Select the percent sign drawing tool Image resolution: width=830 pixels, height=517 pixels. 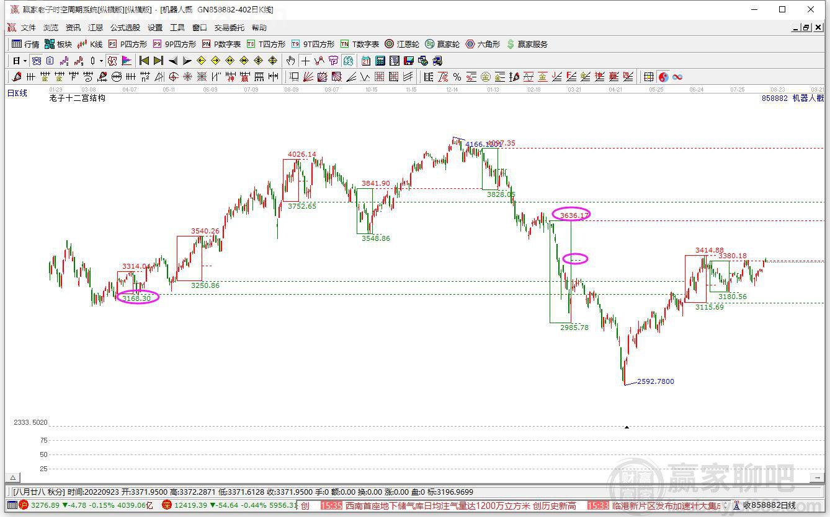[457, 77]
